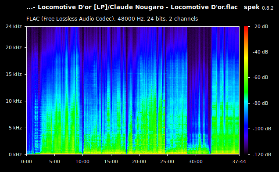Image resolution: width=279 pixels, height=172 pixels.
Task: Click the "-60 dB" scale label
Action: [x=260, y=78]
